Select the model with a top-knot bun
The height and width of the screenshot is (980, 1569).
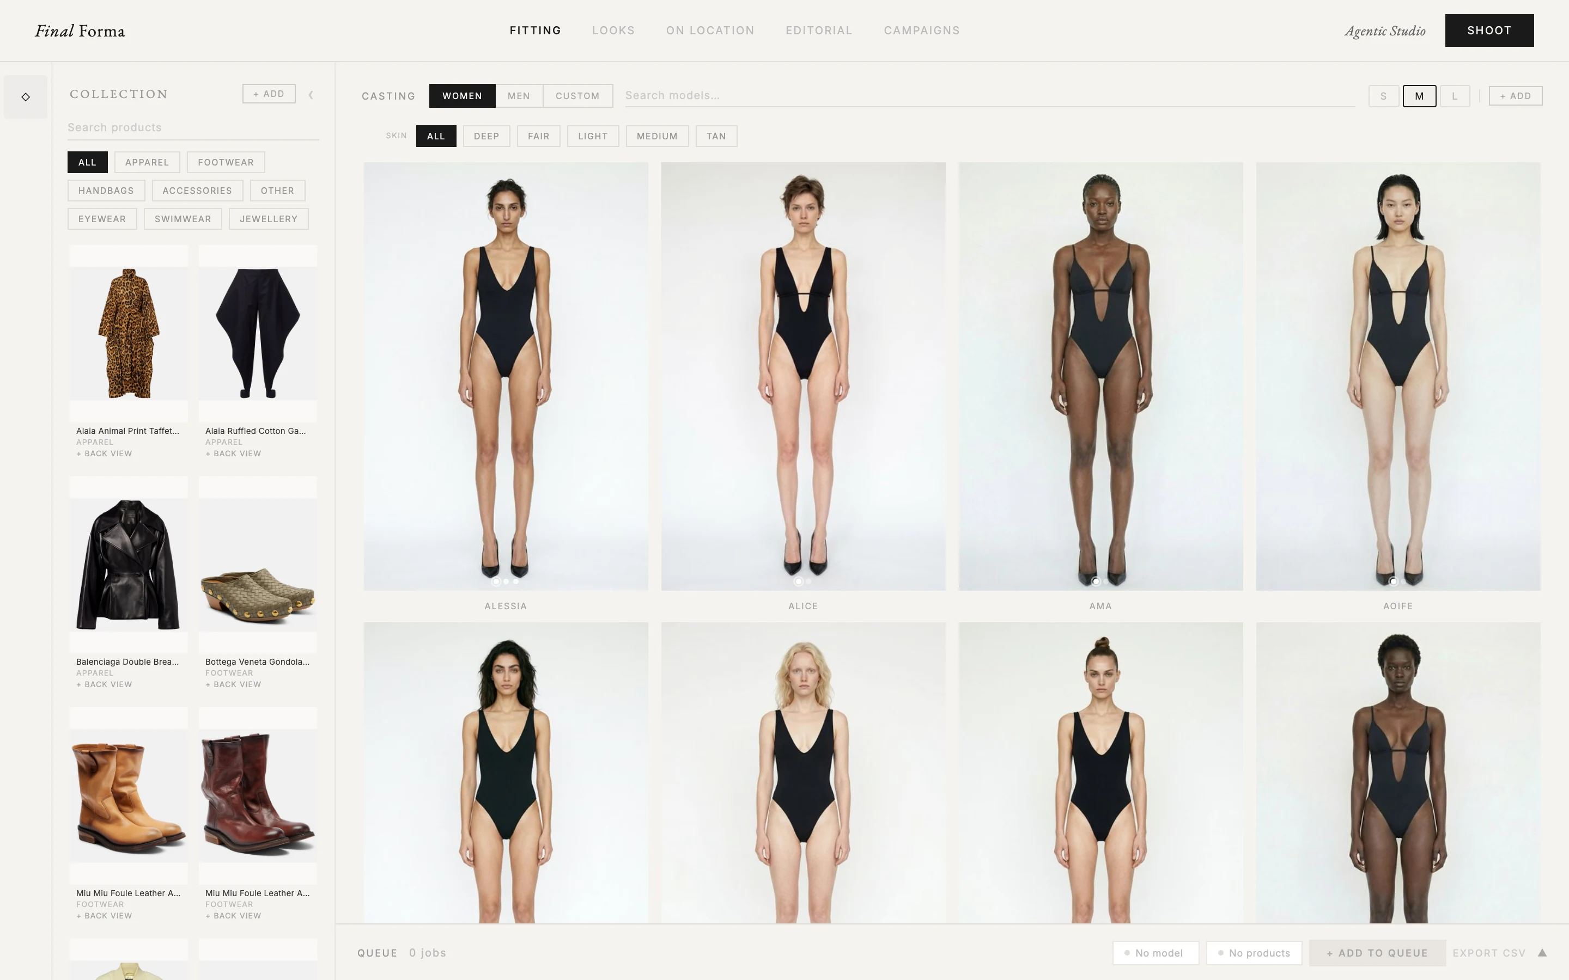coord(1100,773)
